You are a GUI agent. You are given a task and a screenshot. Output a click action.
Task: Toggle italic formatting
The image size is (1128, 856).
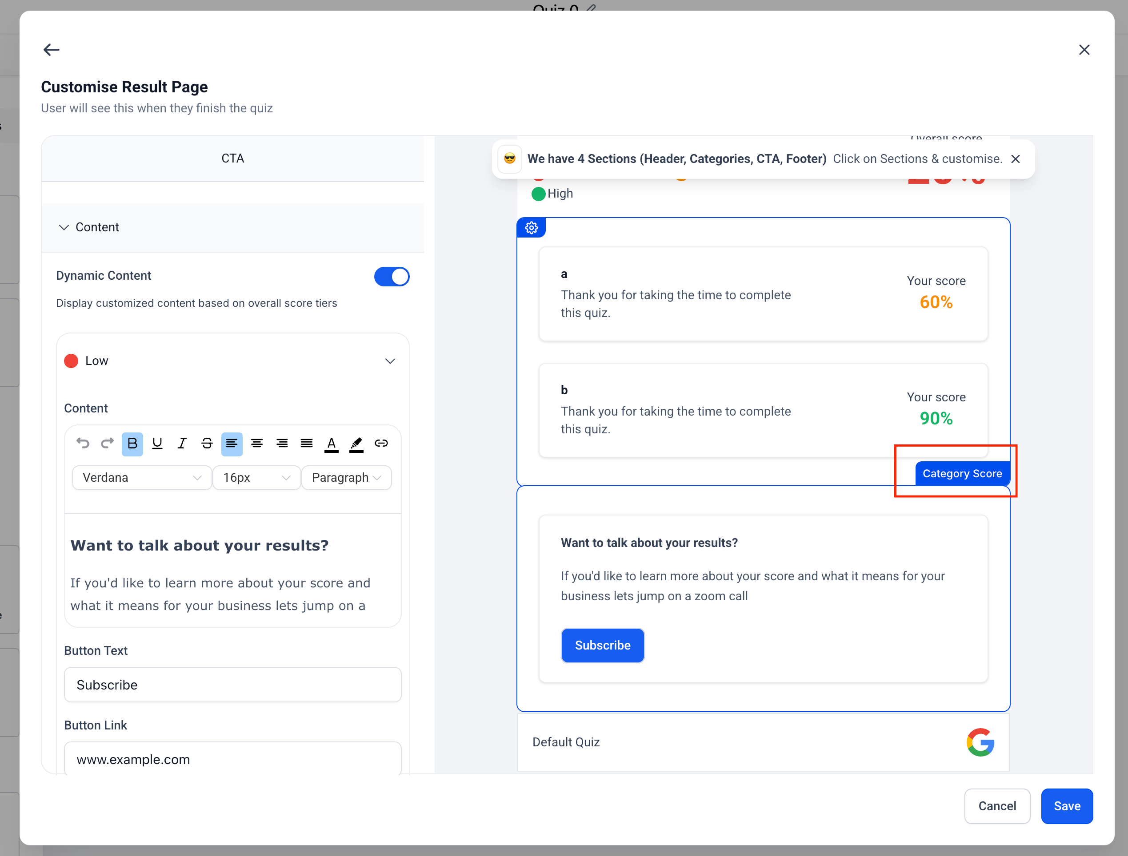[x=182, y=443]
